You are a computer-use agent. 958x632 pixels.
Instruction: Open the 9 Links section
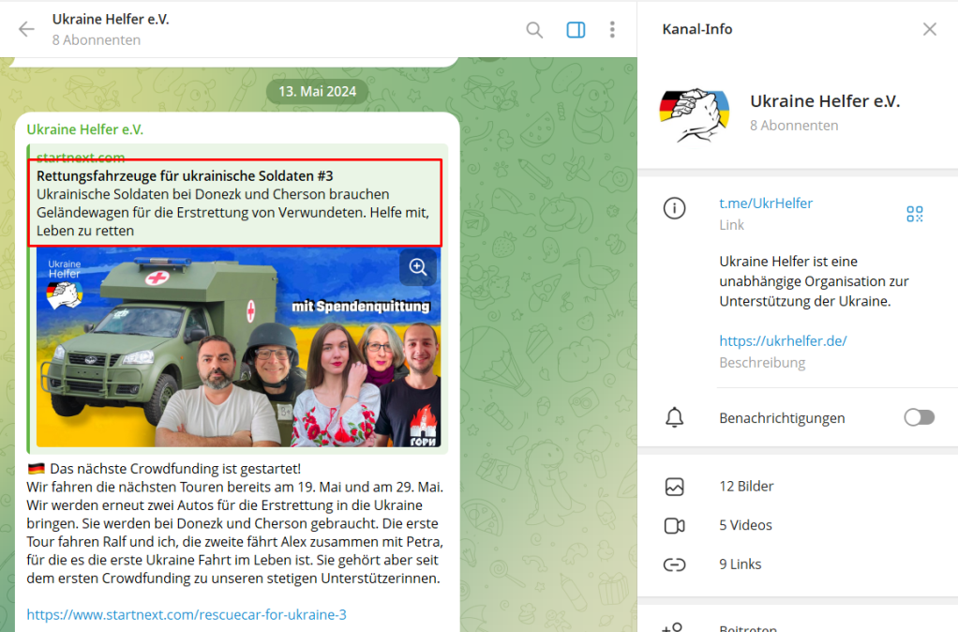(x=740, y=564)
